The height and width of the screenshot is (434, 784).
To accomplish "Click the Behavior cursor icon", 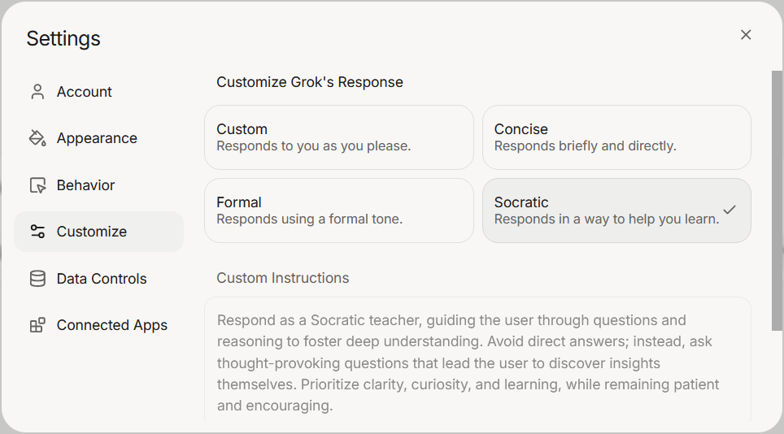I will pos(37,185).
